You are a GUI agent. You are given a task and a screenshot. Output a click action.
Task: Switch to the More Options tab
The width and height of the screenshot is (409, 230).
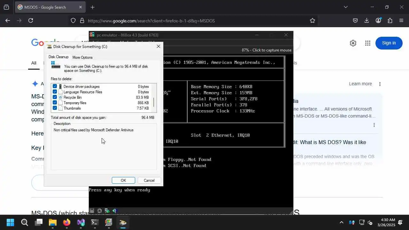click(82, 57)
